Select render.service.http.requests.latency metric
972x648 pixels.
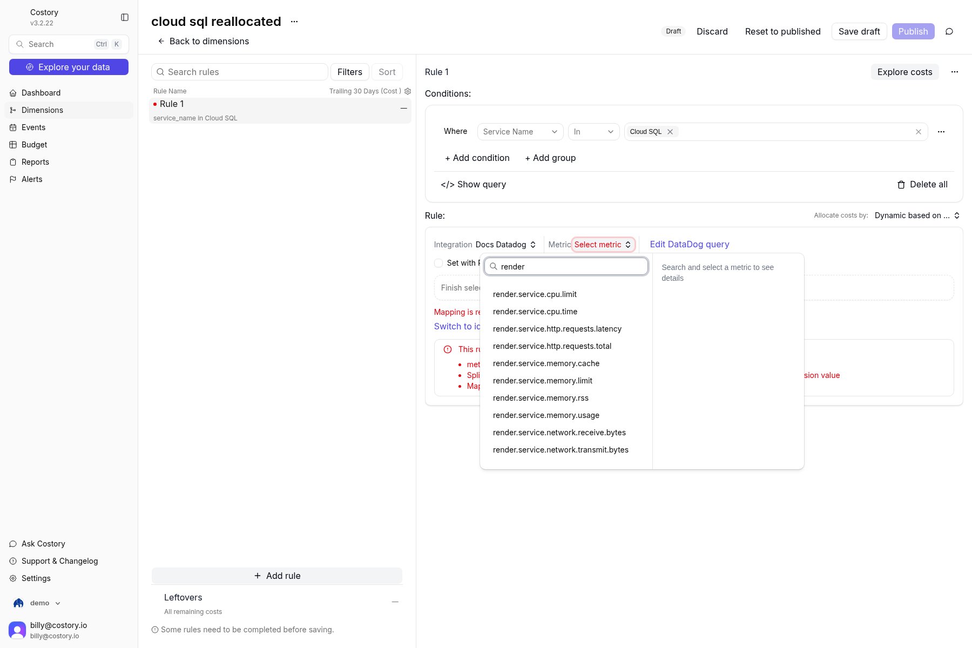tap(566, 329)
